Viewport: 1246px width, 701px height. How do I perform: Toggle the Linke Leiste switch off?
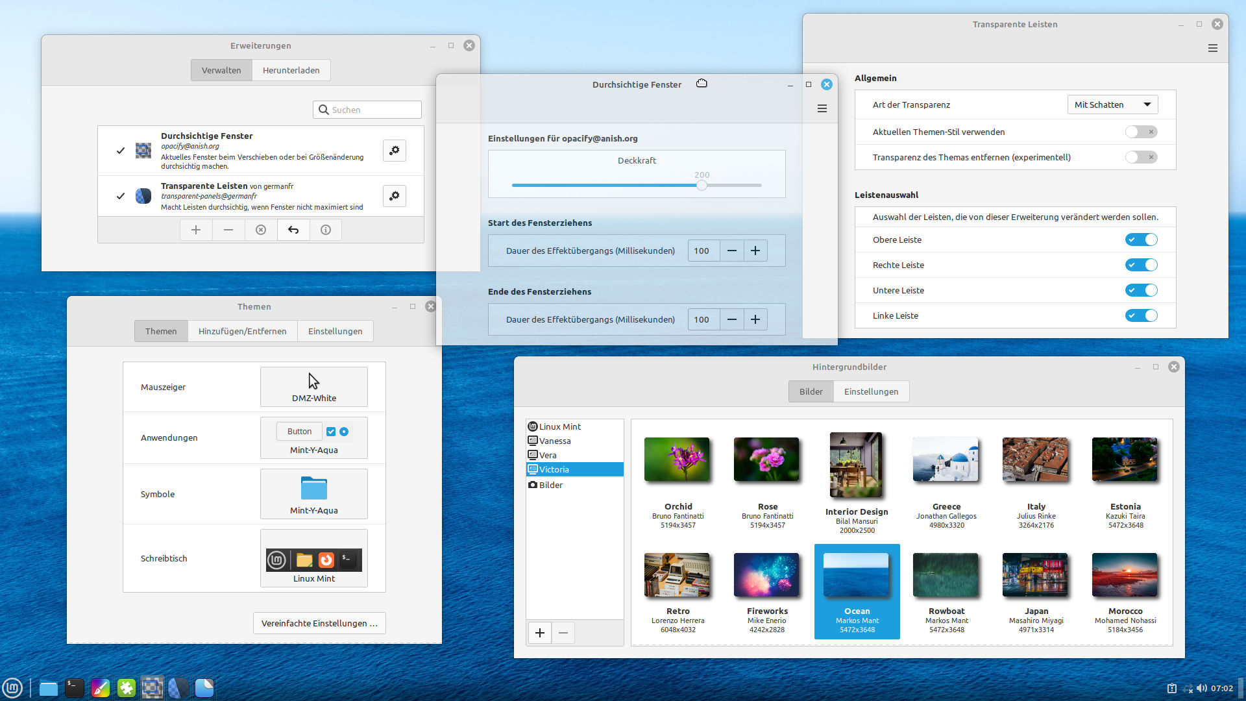[x=1141, y=316]
